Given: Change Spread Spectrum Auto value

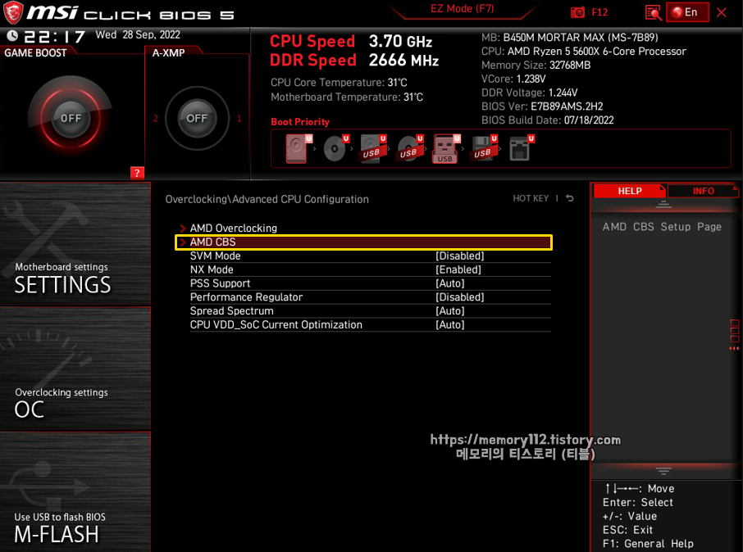Looking at the screenshot, I should pos(449,310).
